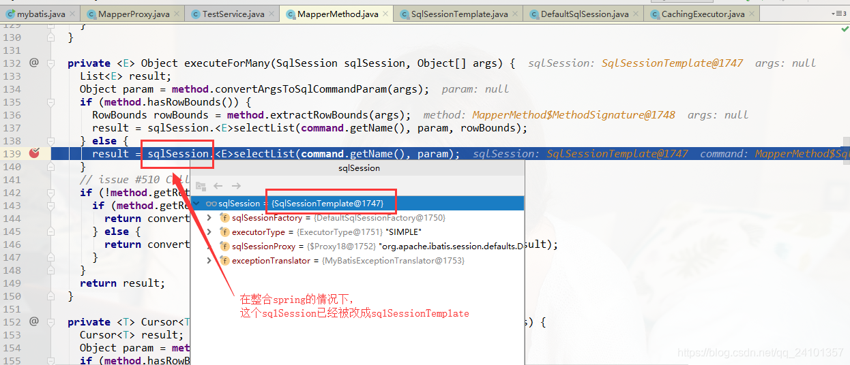Click the @ gutter icon on line 132
This screenshot has width=850, height=365.
34,63
